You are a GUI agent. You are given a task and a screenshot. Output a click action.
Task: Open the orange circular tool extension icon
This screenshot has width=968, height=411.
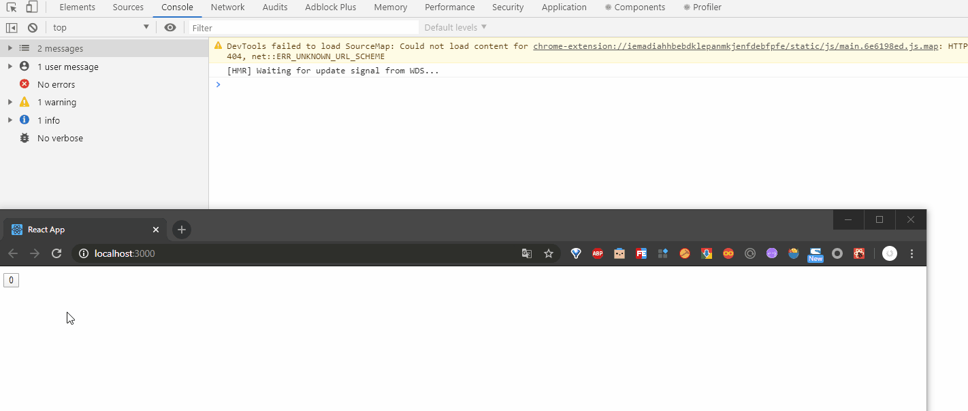685,253
